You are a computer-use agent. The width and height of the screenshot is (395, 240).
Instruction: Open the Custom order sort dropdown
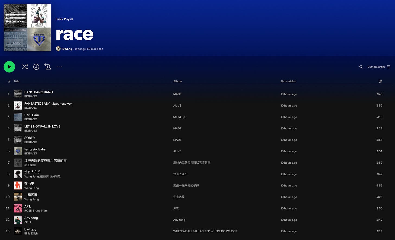click(x=379, y=67)
